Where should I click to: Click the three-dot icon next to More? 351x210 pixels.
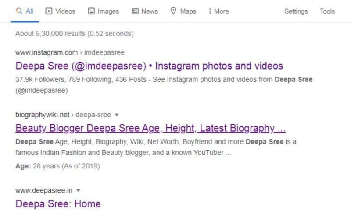210,11
